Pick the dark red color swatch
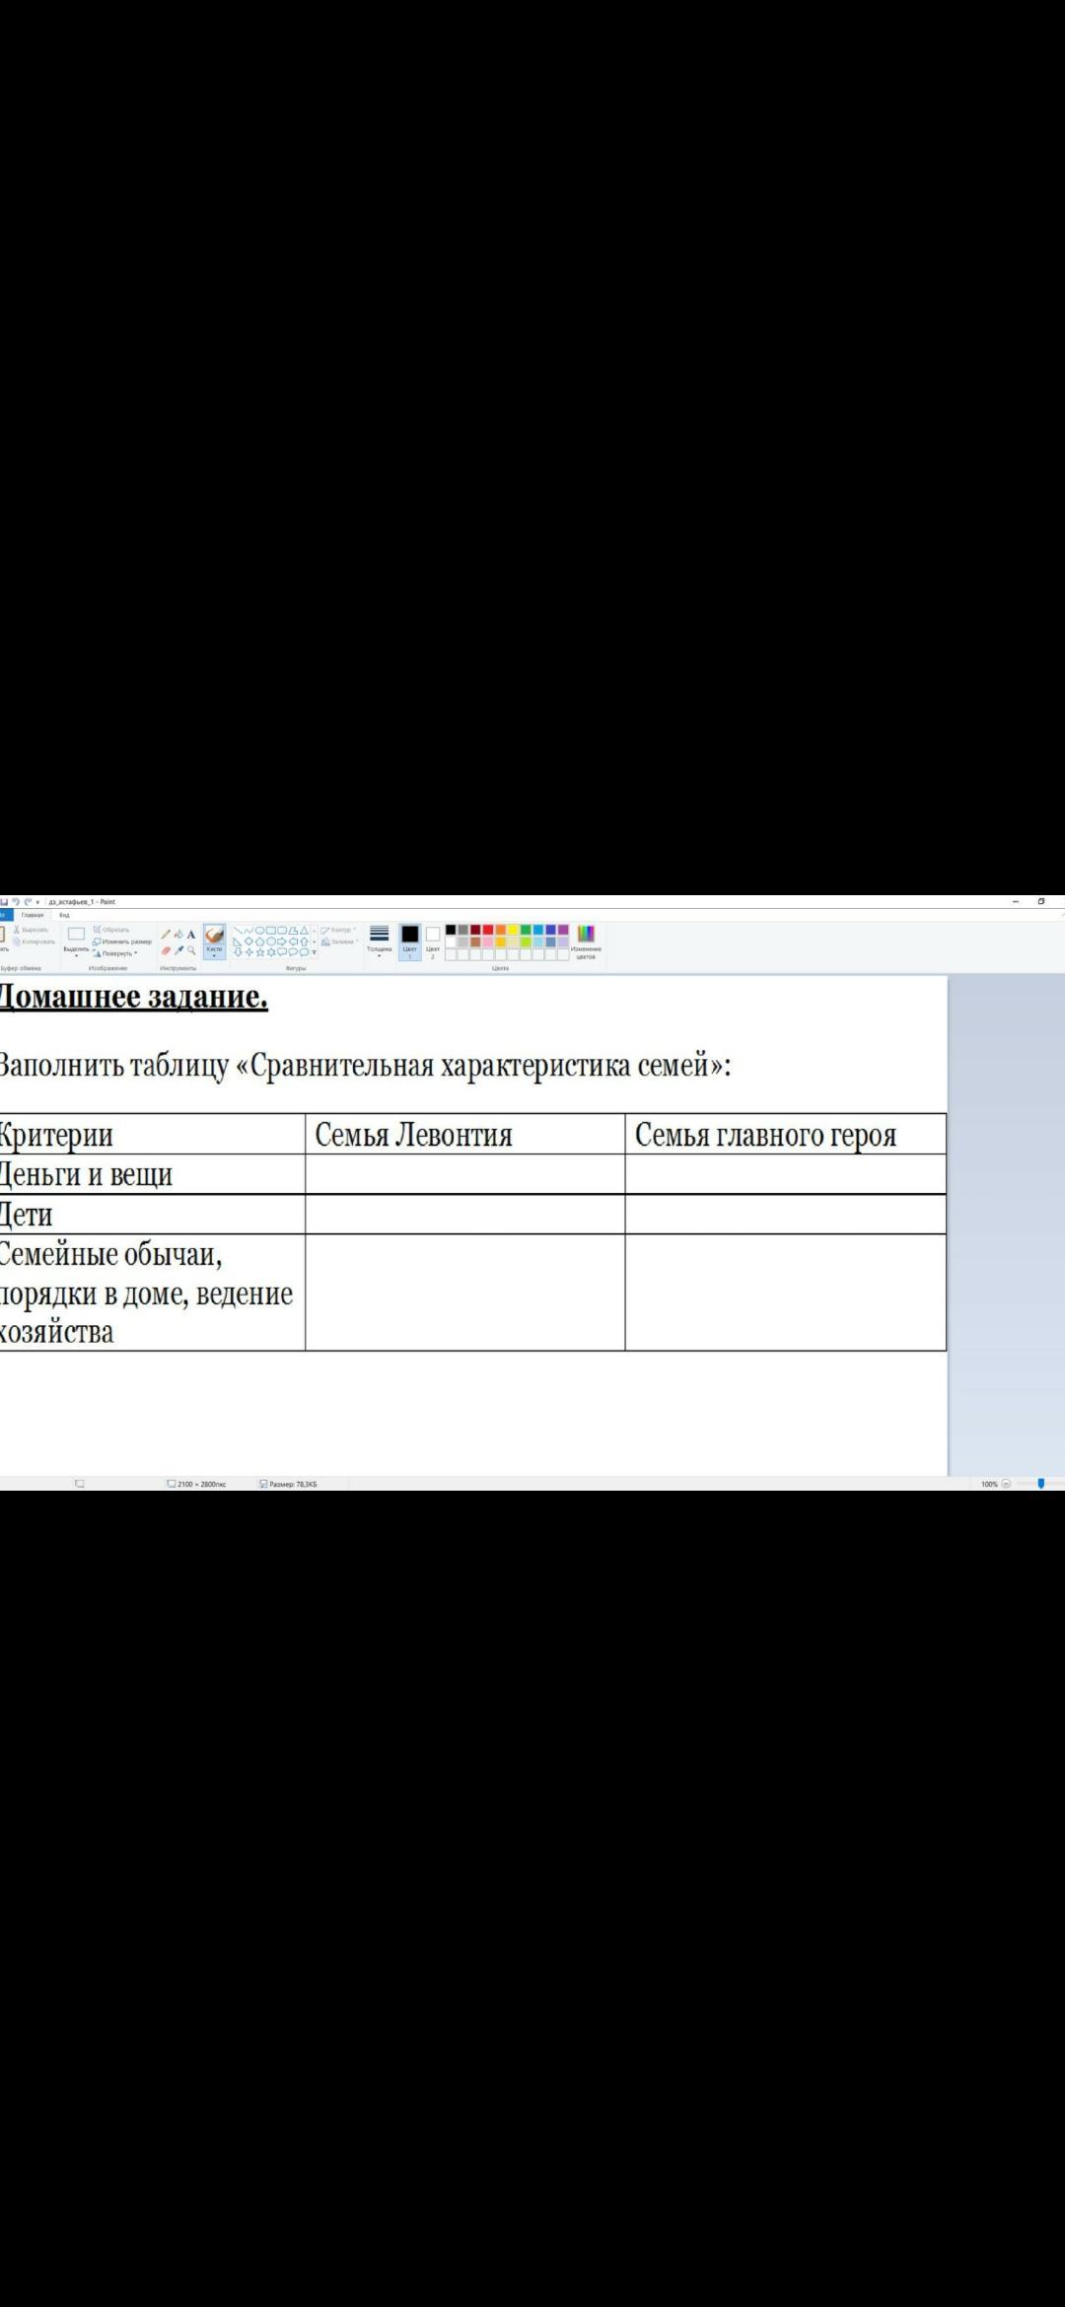 [475, 930]
